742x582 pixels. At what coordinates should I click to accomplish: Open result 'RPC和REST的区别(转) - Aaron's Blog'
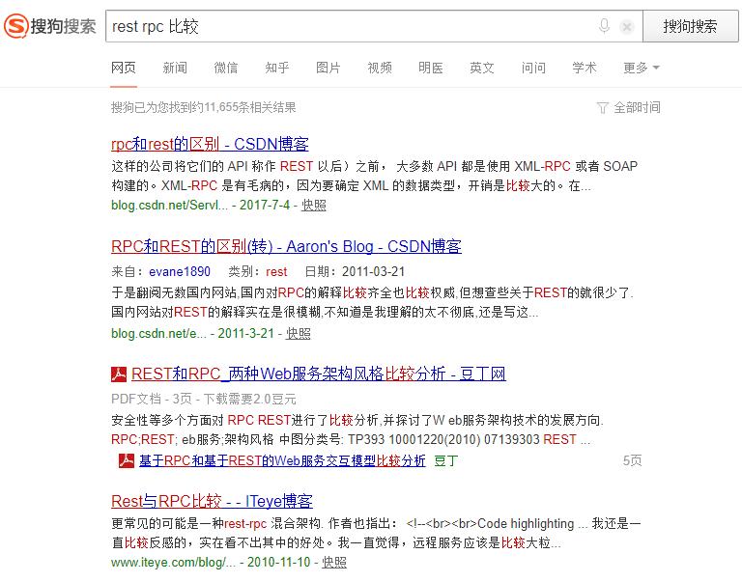[286, 246]
